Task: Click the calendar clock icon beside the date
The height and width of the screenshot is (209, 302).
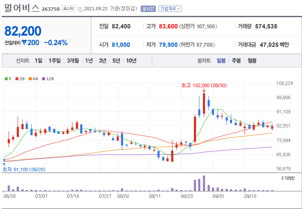Action: pos(80,9)
